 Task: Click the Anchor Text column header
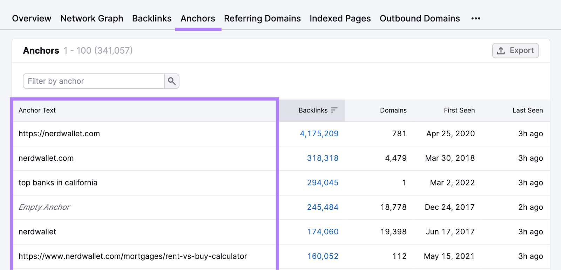pyautogui.click(x=37, y=110)
